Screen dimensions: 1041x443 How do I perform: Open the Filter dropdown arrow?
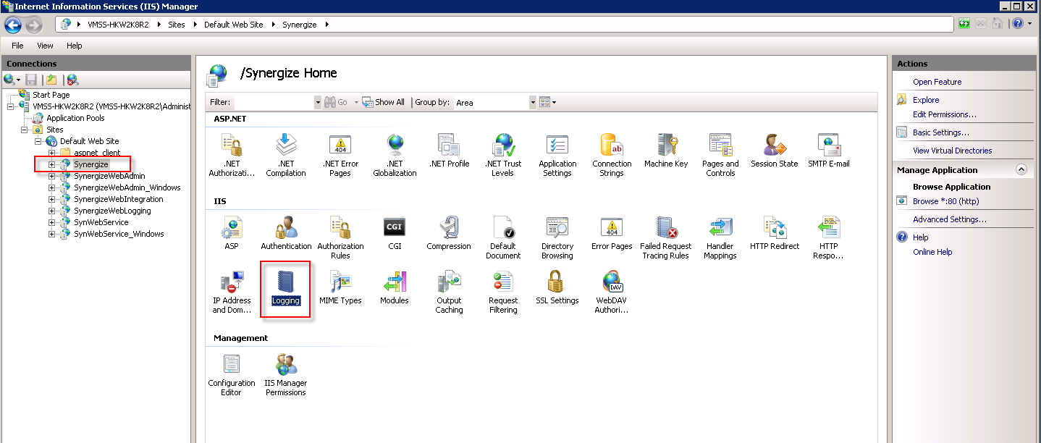click(318, 102)
